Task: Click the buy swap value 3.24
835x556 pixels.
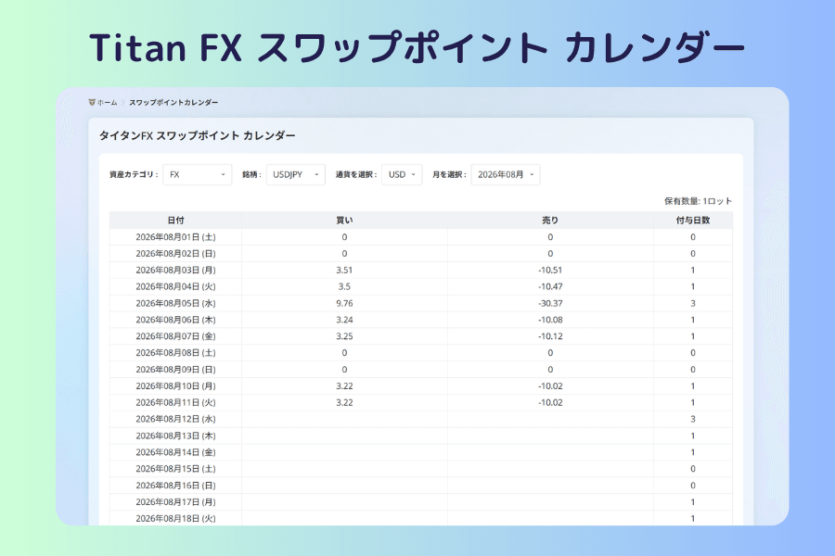Action: click(344, 320)
